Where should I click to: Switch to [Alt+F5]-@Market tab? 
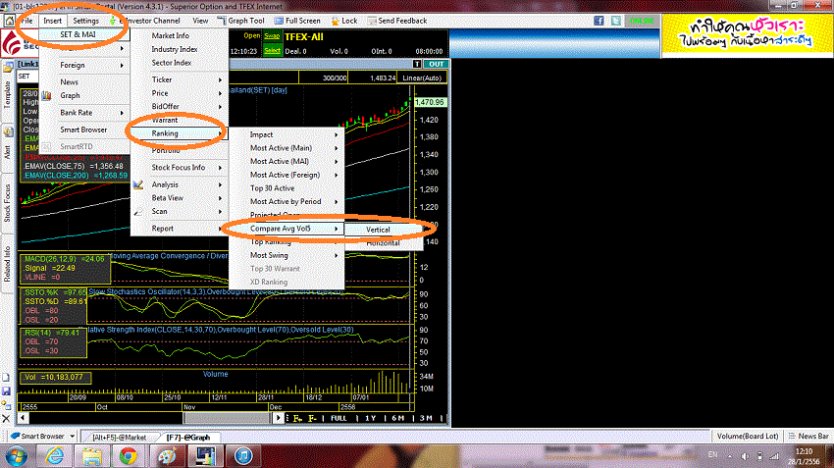click(119, 438)
